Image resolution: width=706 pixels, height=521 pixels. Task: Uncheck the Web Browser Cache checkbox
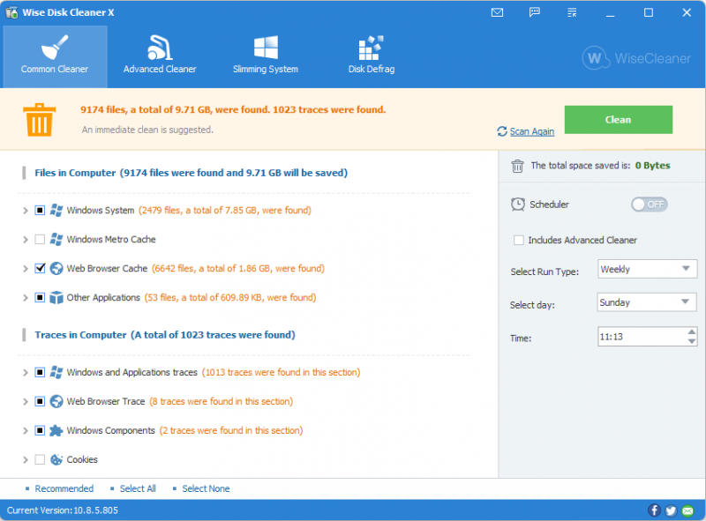[40, 269]
